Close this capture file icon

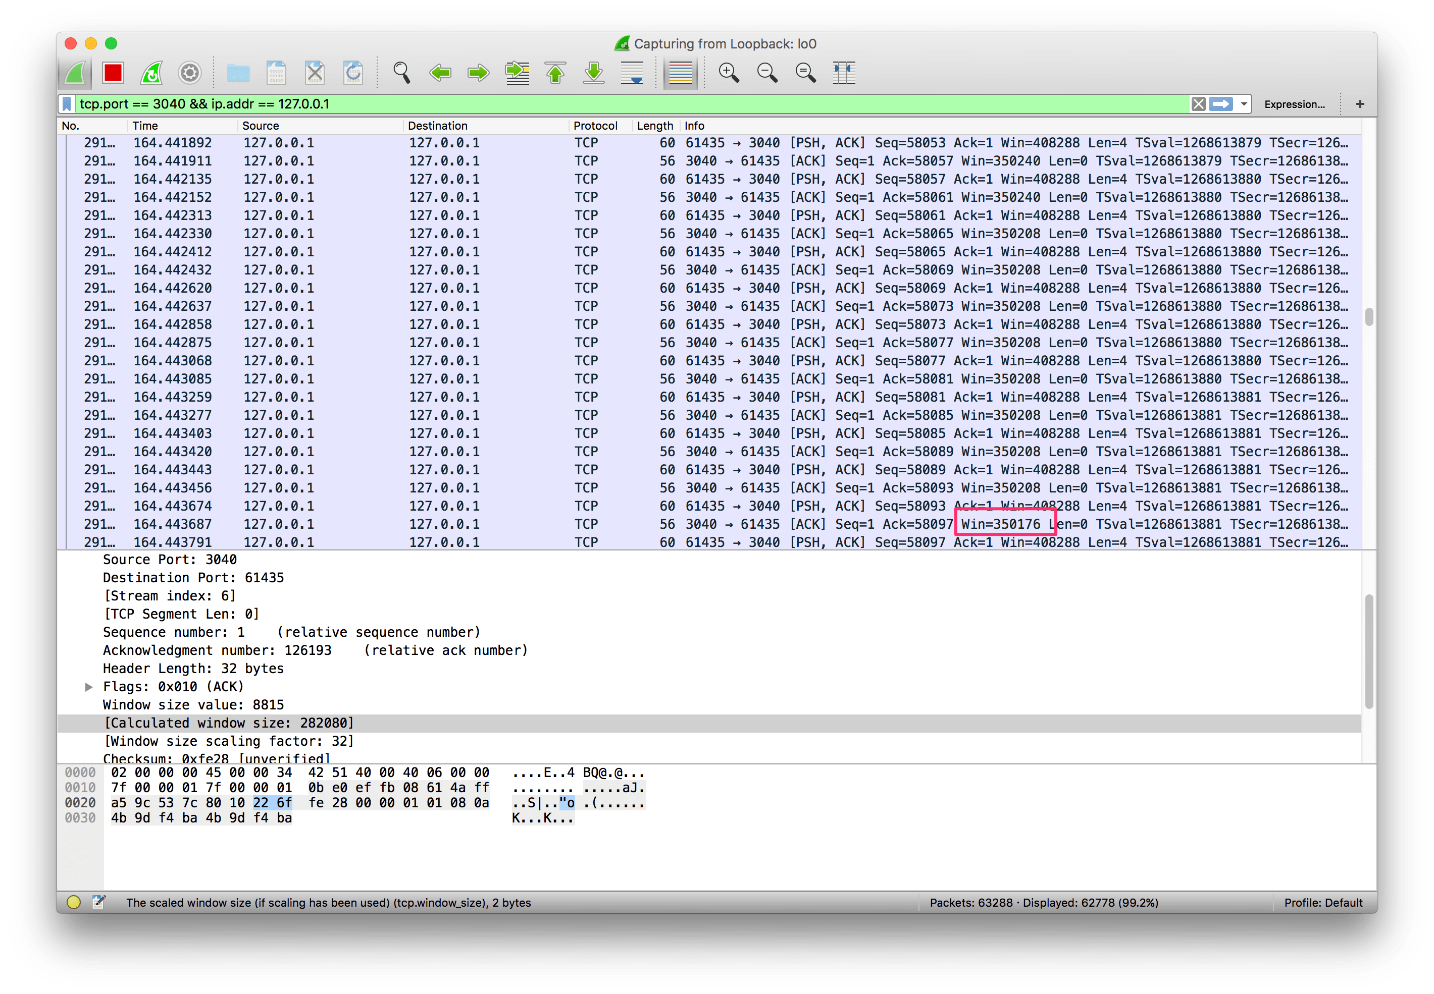point(315,73)
